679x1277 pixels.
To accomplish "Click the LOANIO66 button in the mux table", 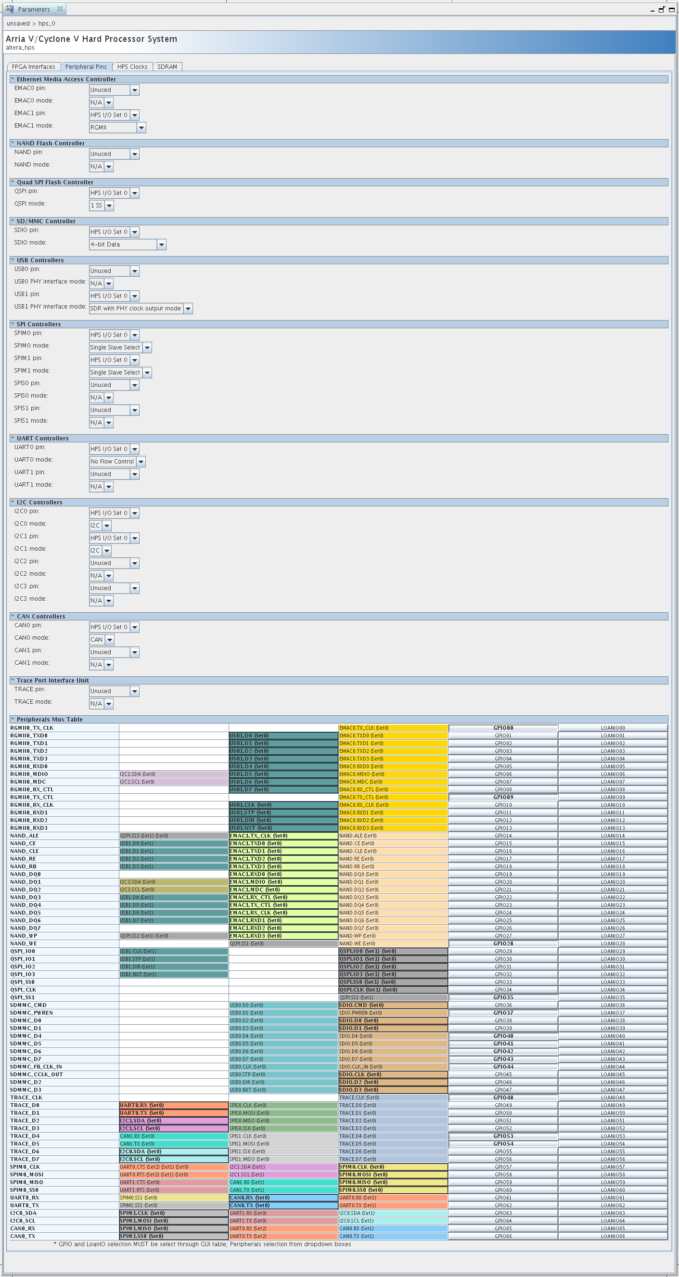I will (x=613, y=1237).
